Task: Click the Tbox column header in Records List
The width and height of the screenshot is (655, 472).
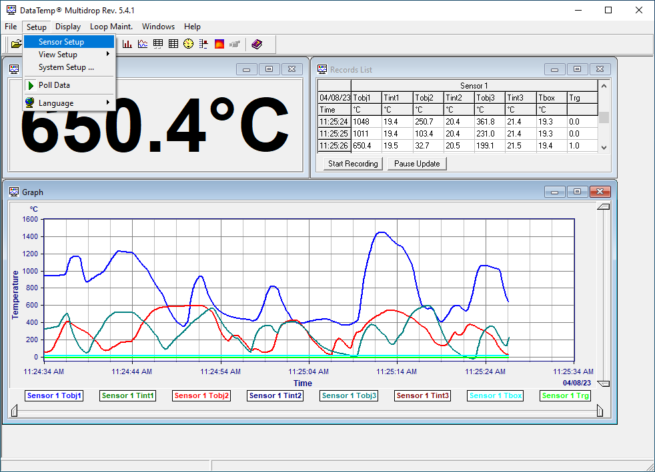Action: pyautogui.click(x=552, y=98)
